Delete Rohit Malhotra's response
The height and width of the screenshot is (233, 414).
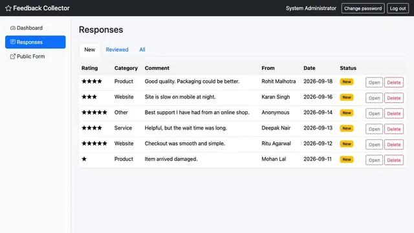pos(394,82)
